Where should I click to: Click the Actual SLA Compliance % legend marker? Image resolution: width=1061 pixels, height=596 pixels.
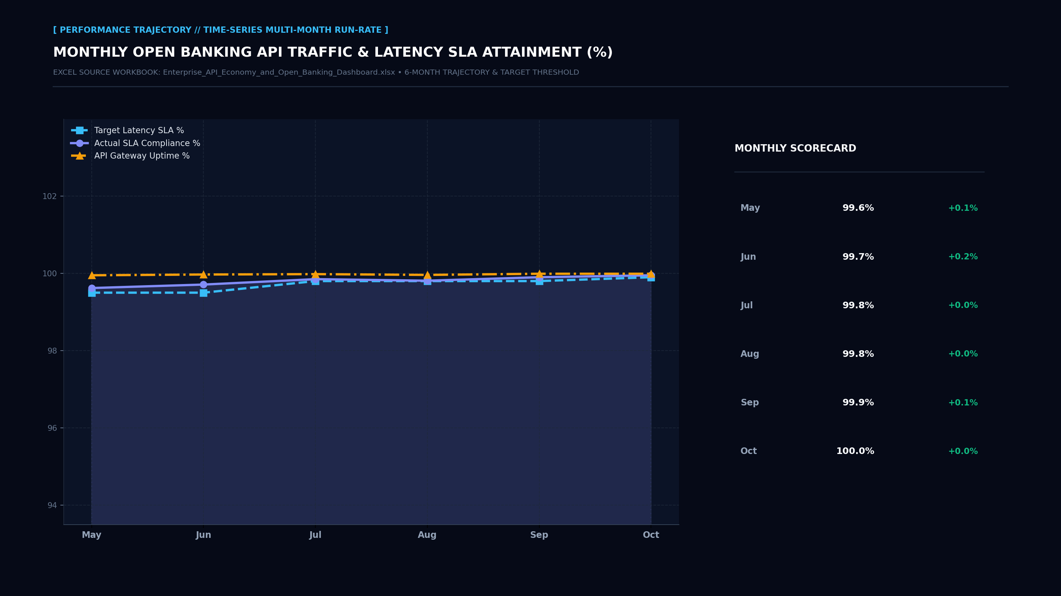[80, 143]
